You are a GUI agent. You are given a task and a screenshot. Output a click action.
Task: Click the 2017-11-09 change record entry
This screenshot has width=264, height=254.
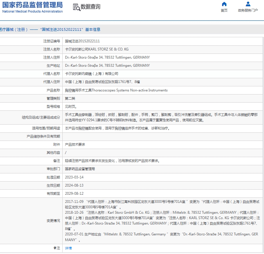pos(162,204)
